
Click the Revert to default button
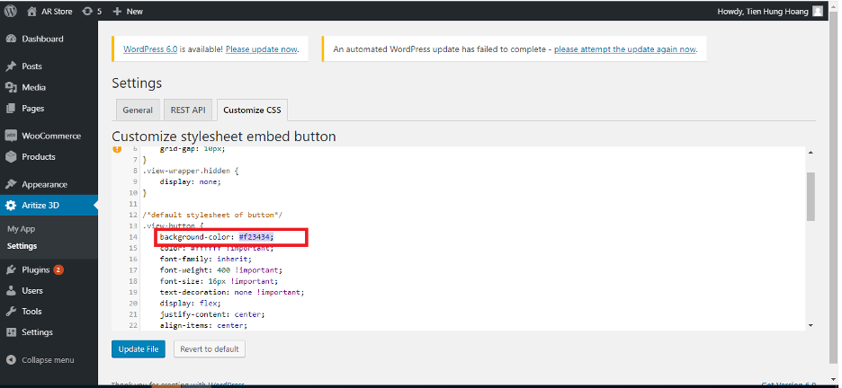pos(210,348)
